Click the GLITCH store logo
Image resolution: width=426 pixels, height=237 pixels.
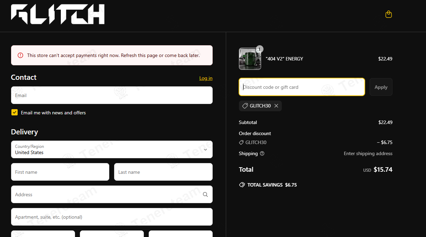click(x=58, y=14)
